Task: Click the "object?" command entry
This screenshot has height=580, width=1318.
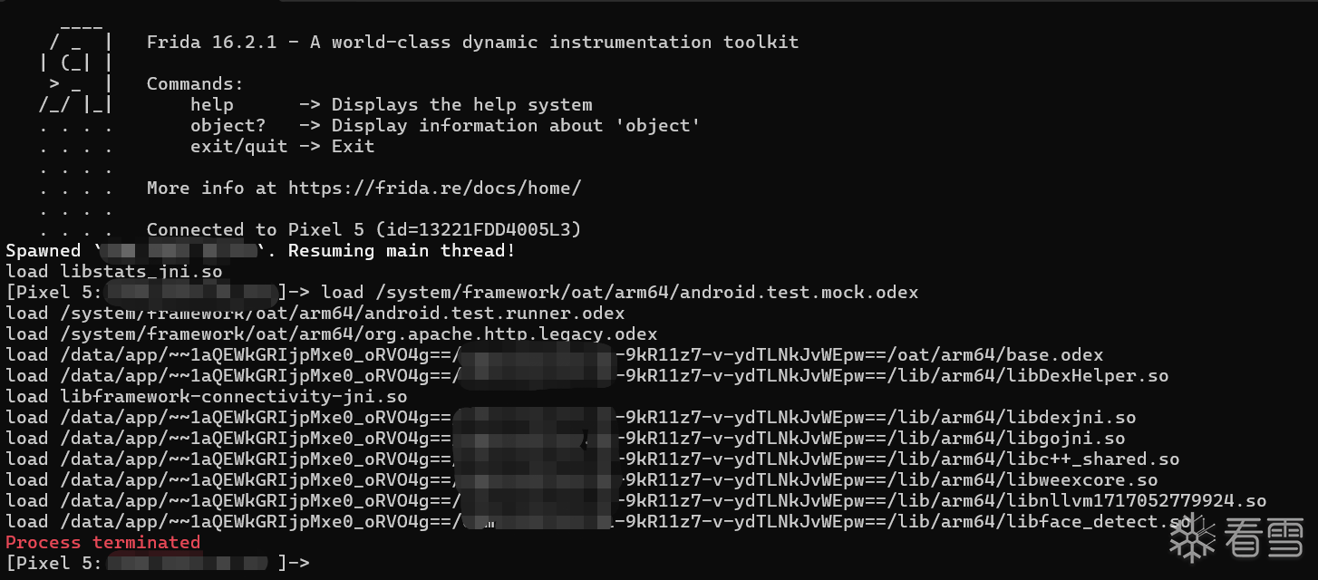Action: [228, 126]
